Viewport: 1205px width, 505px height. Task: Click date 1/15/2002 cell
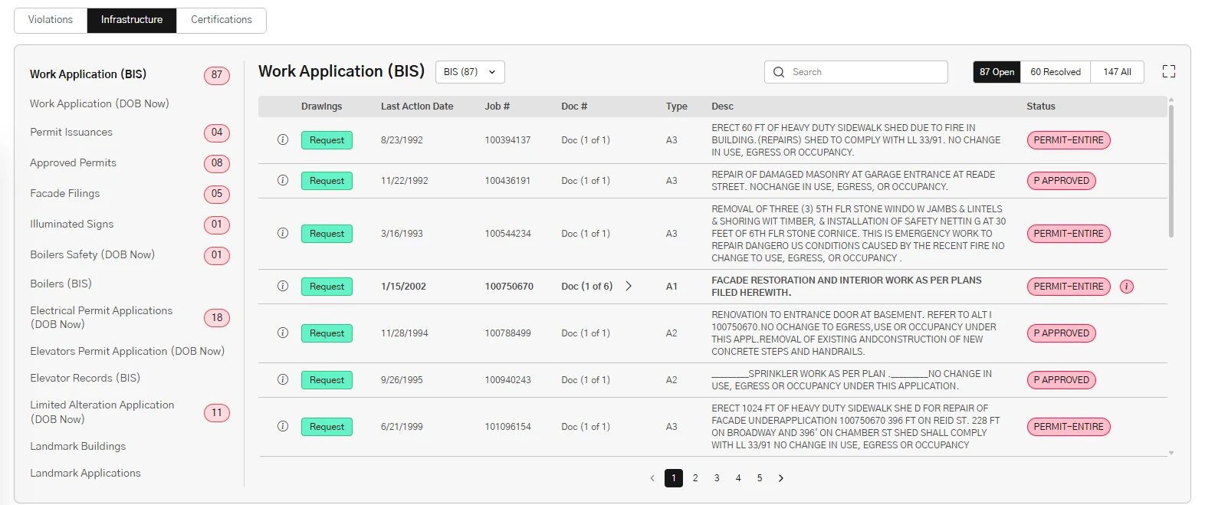coord(403,287)
